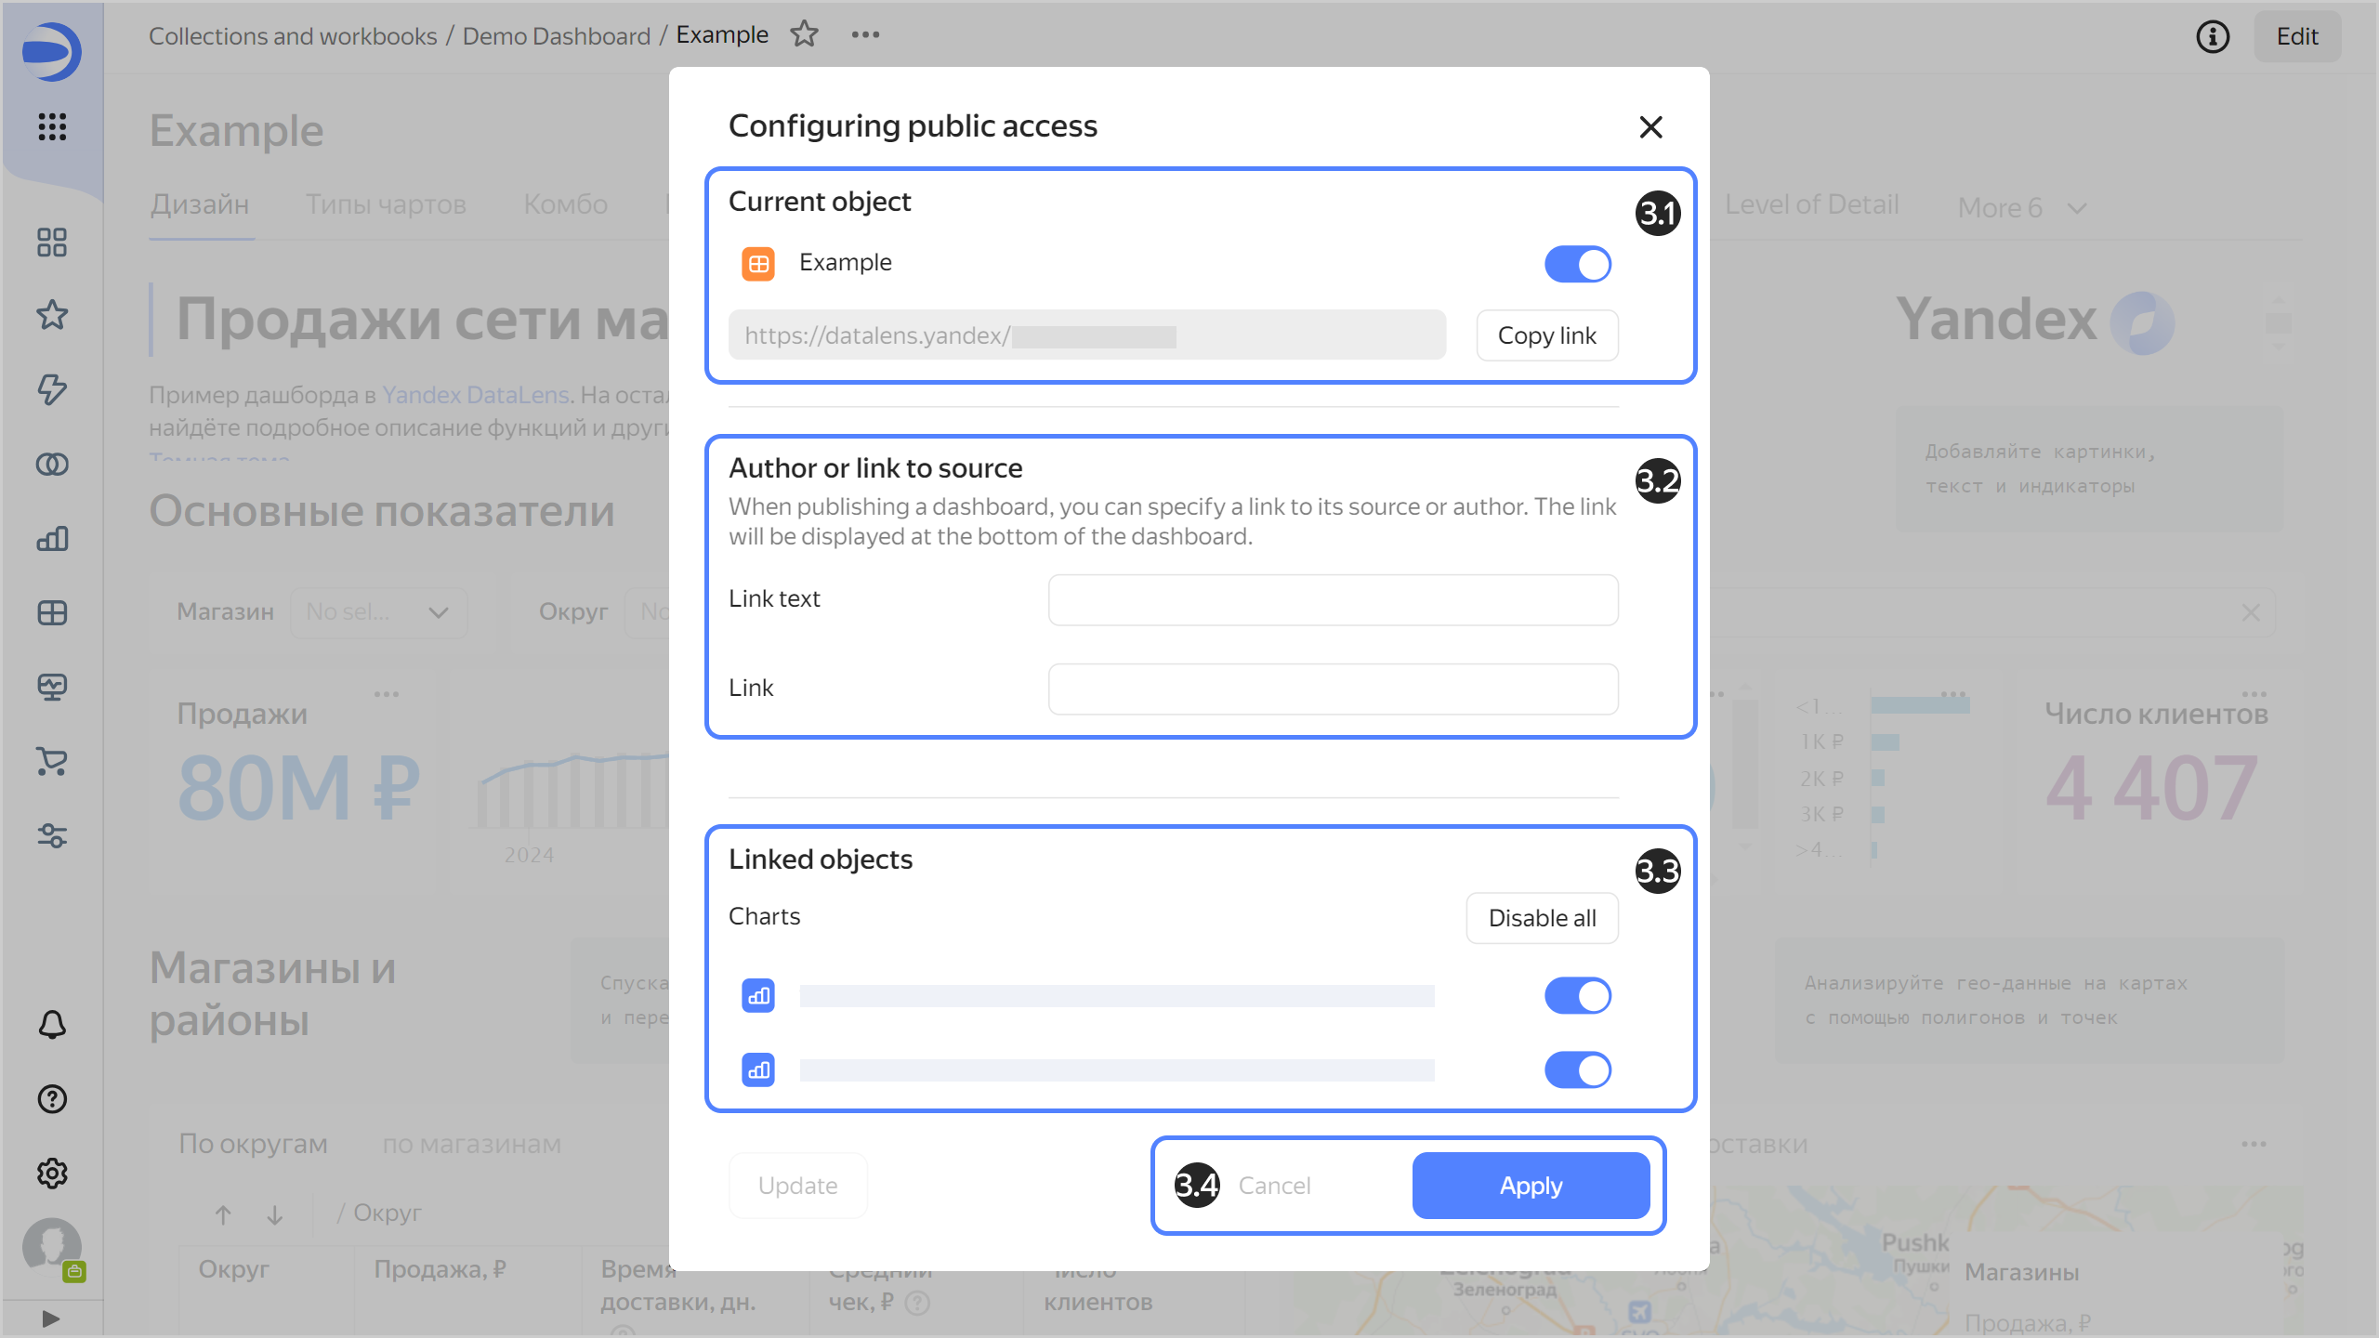The width and height of the screenshot is (2379, 1338).
Task: Toggle first linked chart public access
Action: point(1577,995)
